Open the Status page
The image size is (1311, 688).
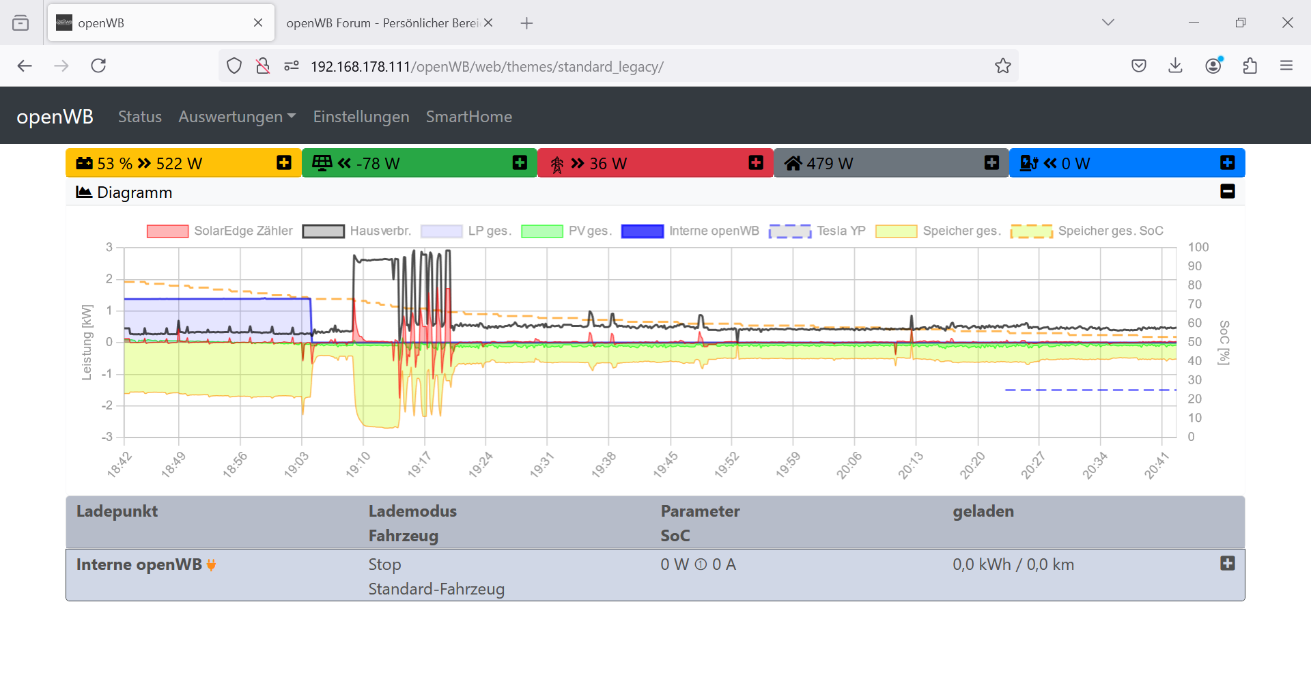140,117
